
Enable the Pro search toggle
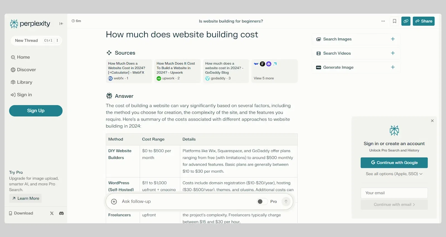coord(262,202)
